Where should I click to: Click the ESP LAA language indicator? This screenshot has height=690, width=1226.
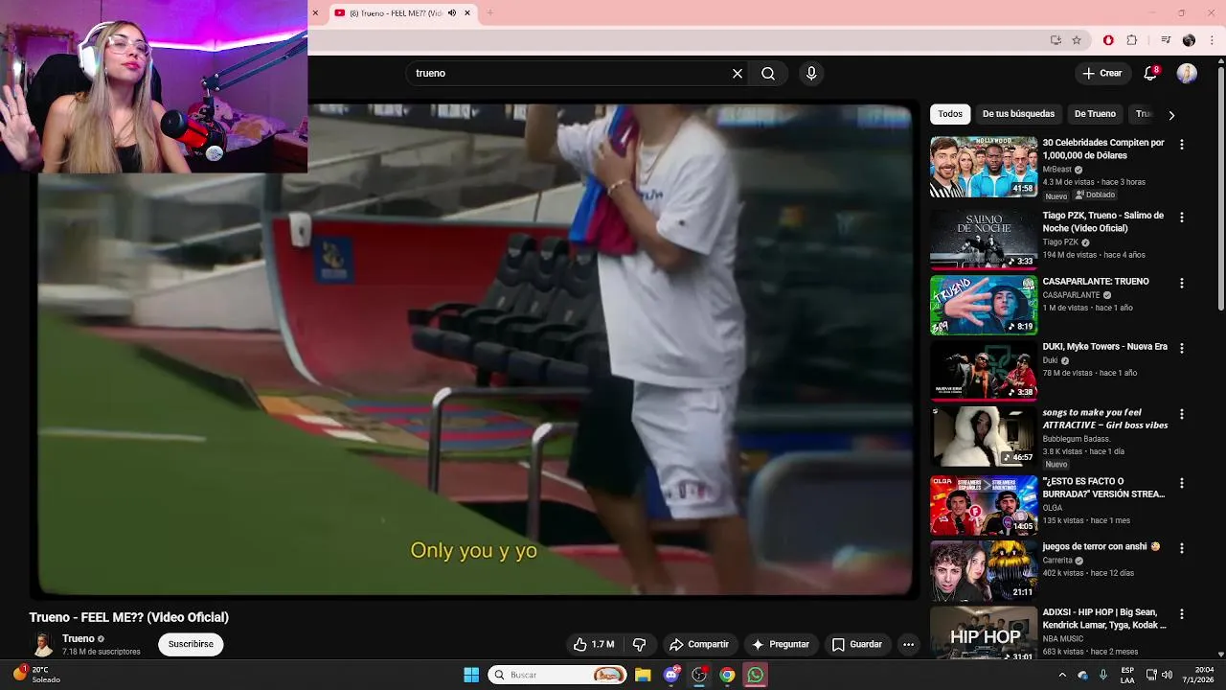[x=1127, y=675]
